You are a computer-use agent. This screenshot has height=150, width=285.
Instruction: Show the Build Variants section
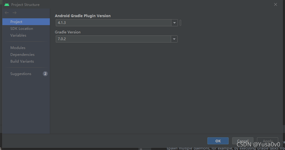[22, 61]
